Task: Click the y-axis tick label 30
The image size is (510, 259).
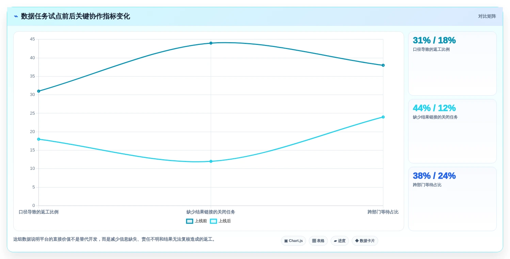Action: point(32,95)
